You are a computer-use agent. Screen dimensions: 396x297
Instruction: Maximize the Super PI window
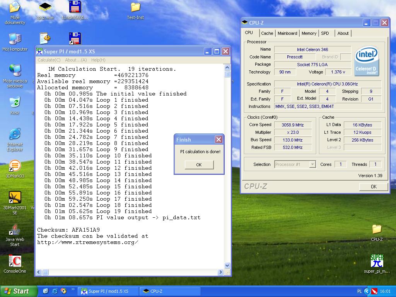coord(217,51)
